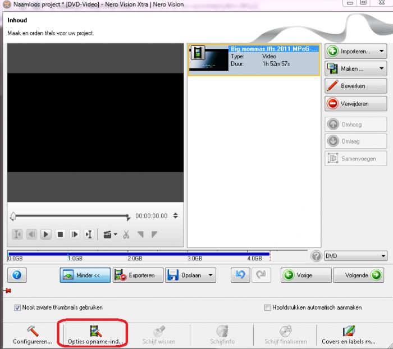Click the Samenvoegen merge button
This screenshot has width=393, height=349.
(x=355, y=158)
